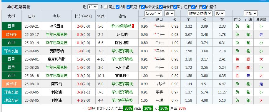
Task: Click the 走 result in 25-08-18 row
Action: (248, 76)
